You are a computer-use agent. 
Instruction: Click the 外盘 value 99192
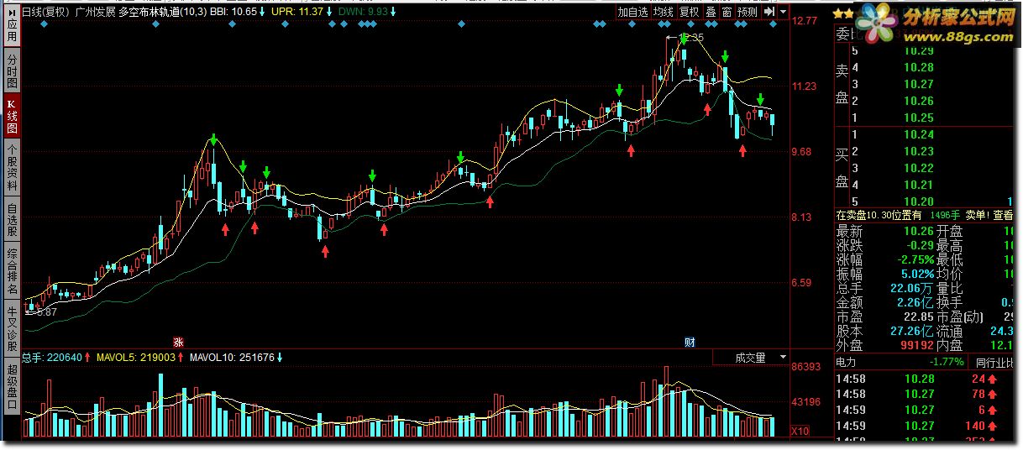[x=916, y=345]
